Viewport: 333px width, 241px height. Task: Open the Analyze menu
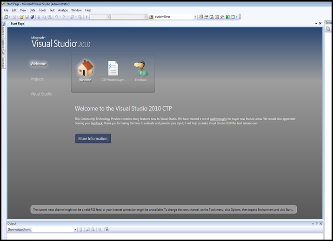[x=63, y=10]
